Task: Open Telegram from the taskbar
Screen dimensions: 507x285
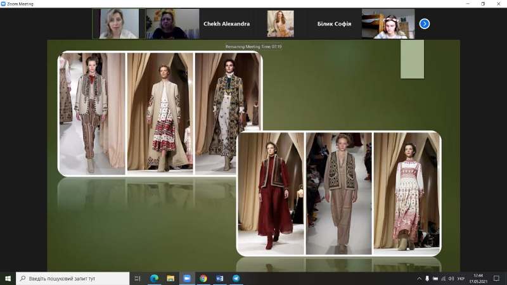Action: pyautogui.click(x=236, y=278)
